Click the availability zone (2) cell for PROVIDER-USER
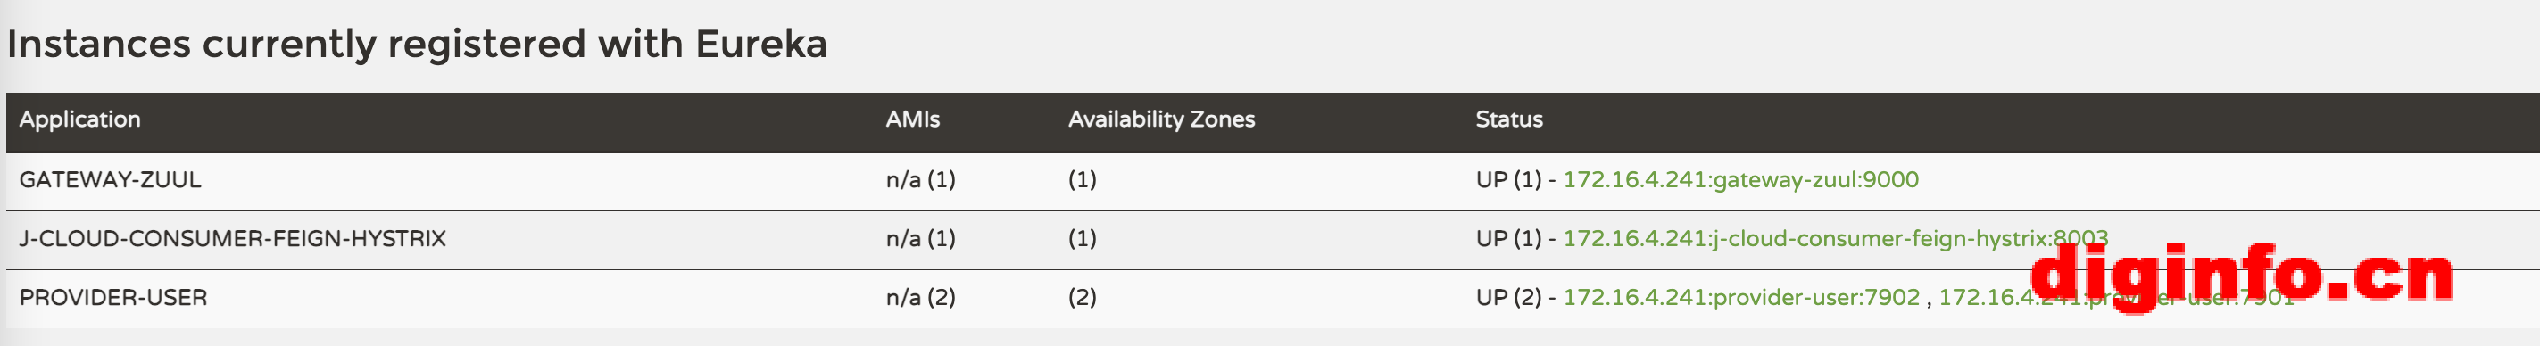The width and height of the screenshot is (2540, 346). tap(1082, 298)
